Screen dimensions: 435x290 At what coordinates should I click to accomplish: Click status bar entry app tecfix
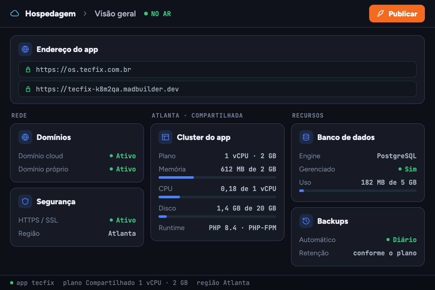click(x=32, y=283)
